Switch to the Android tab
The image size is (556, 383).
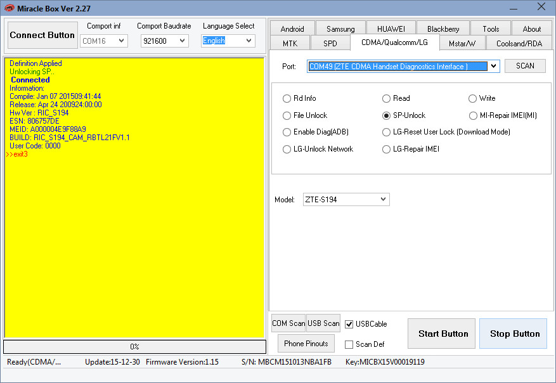point(292,29)
